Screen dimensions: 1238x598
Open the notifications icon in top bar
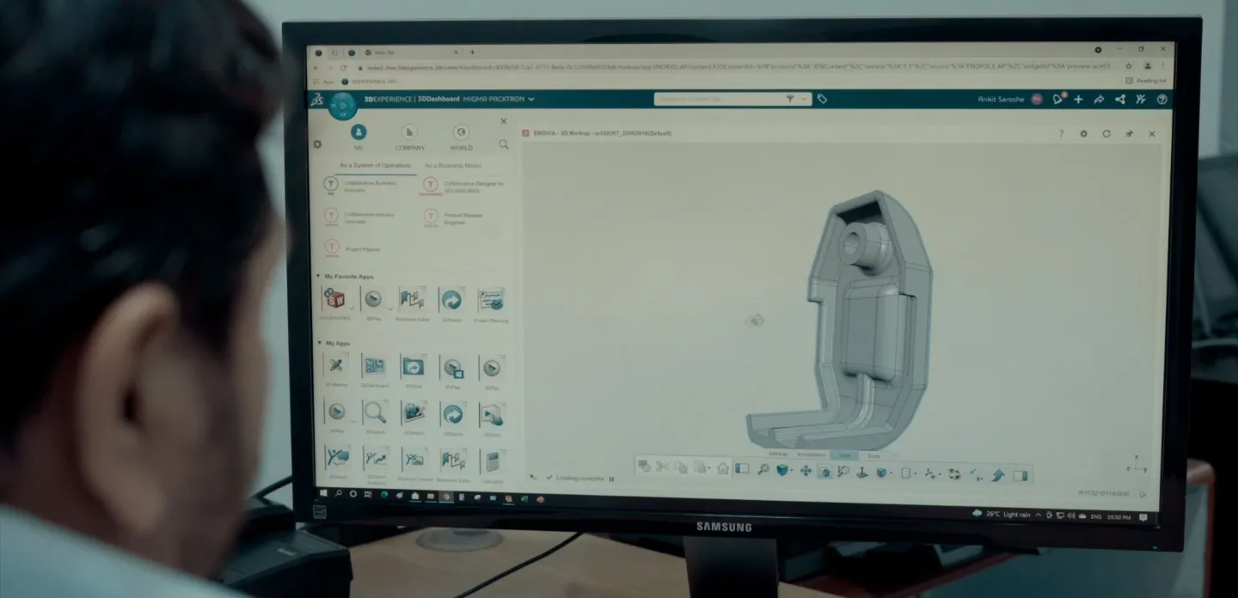1059,99
